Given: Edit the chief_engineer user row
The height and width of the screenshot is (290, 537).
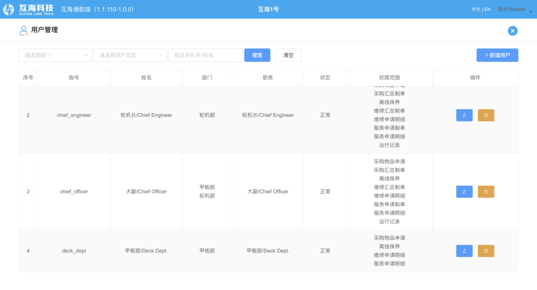Looking at the screenshot, I should click(x=464, y=115).
